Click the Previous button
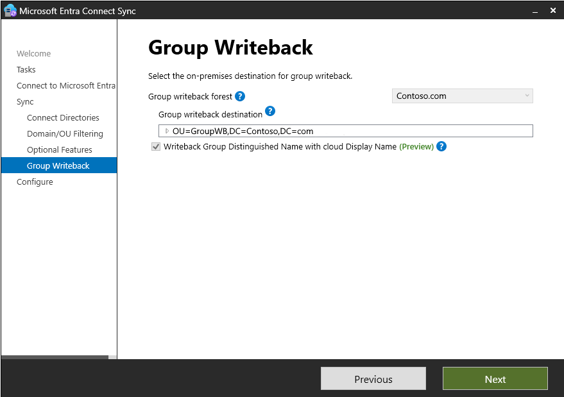 tap(373, 378)
